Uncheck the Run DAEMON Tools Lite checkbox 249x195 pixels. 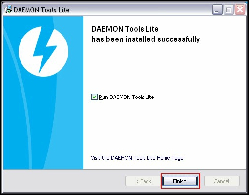[x=94, y=97]
